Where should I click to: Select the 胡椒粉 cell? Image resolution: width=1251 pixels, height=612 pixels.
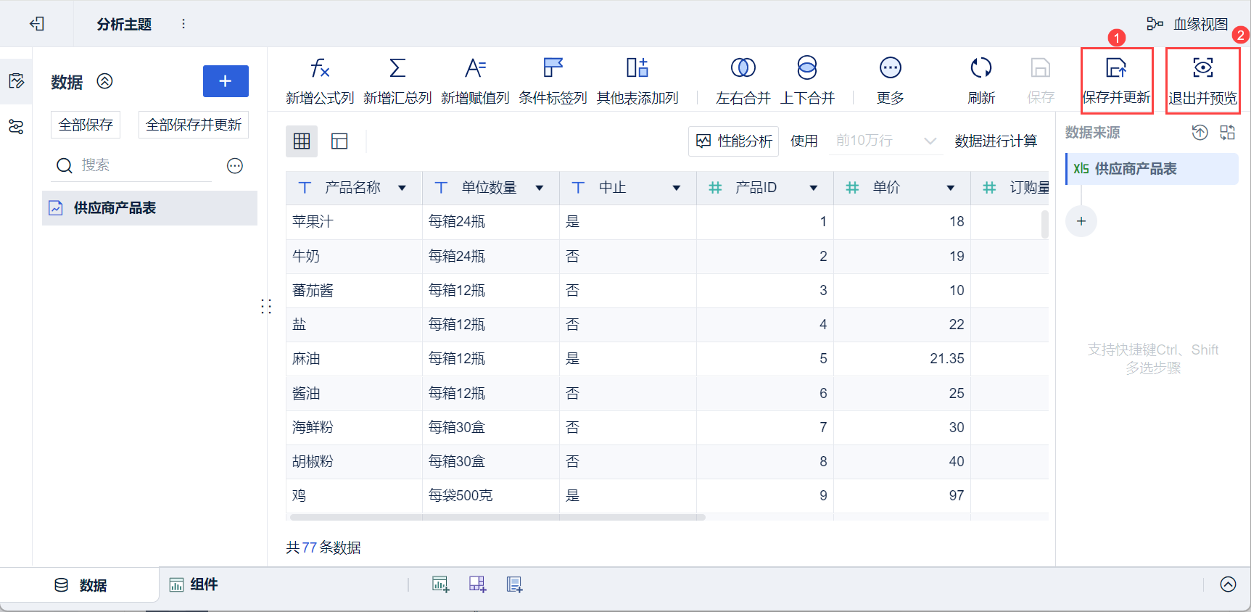click(x=354, y=462)
